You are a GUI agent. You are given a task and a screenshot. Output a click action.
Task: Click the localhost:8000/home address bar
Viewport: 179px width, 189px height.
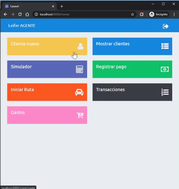tap(84, 14)
